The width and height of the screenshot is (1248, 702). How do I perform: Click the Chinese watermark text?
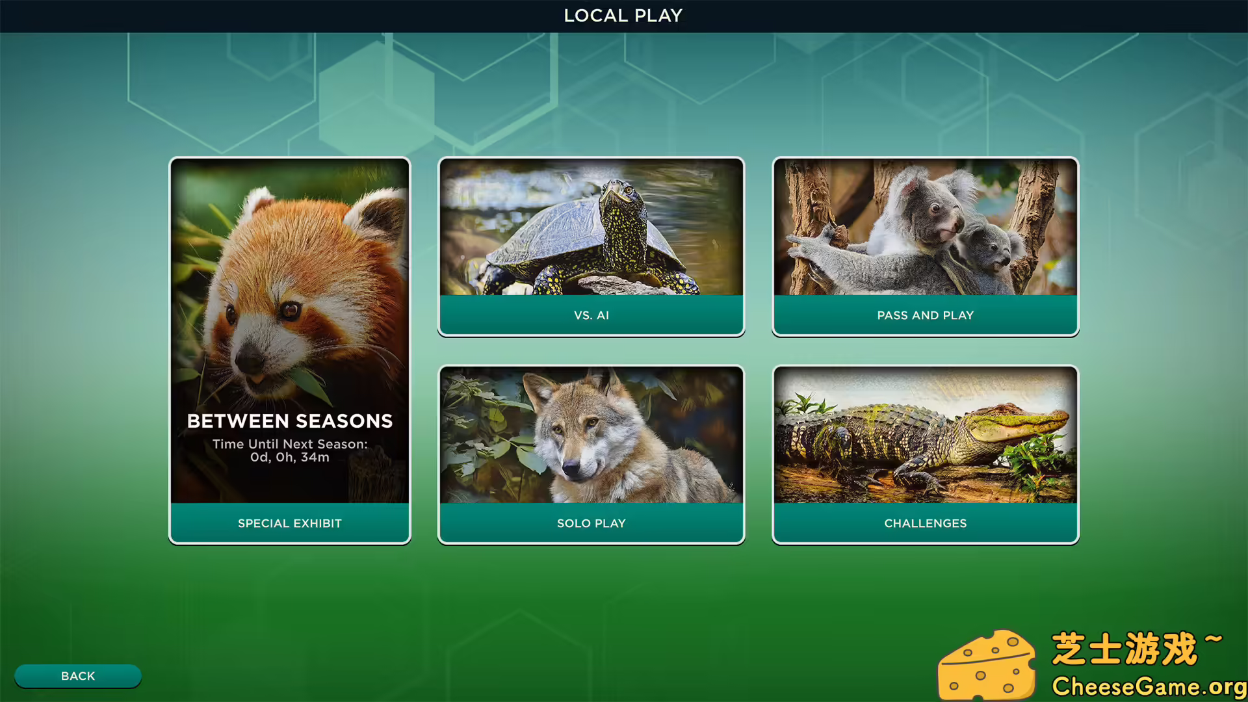tap(1124, 649)
